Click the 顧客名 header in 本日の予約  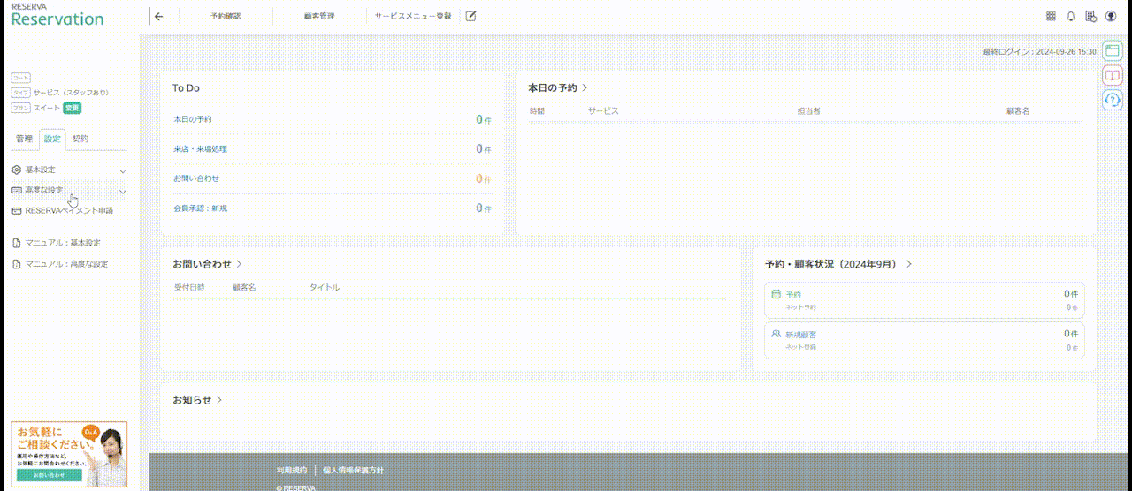point(1018,111)
